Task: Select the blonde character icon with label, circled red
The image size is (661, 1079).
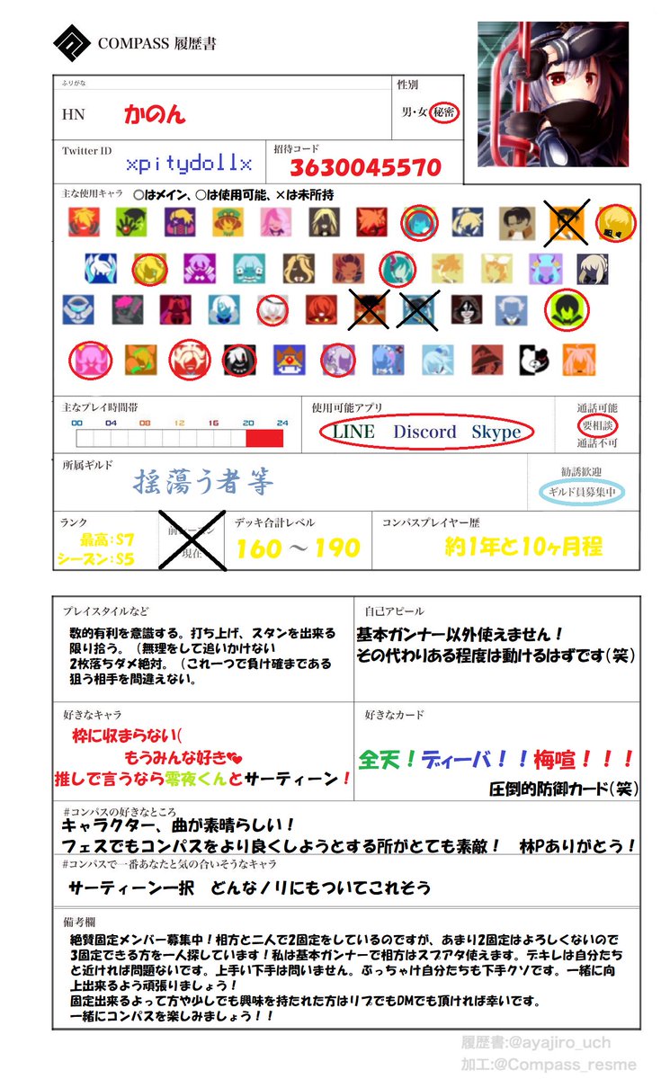Action: click(615, 222)
